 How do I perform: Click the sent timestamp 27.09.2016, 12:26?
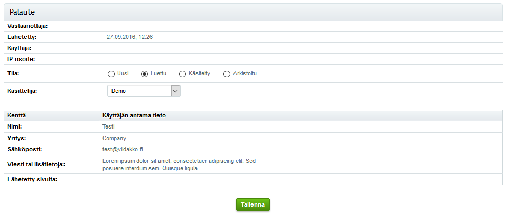(129, 37)
